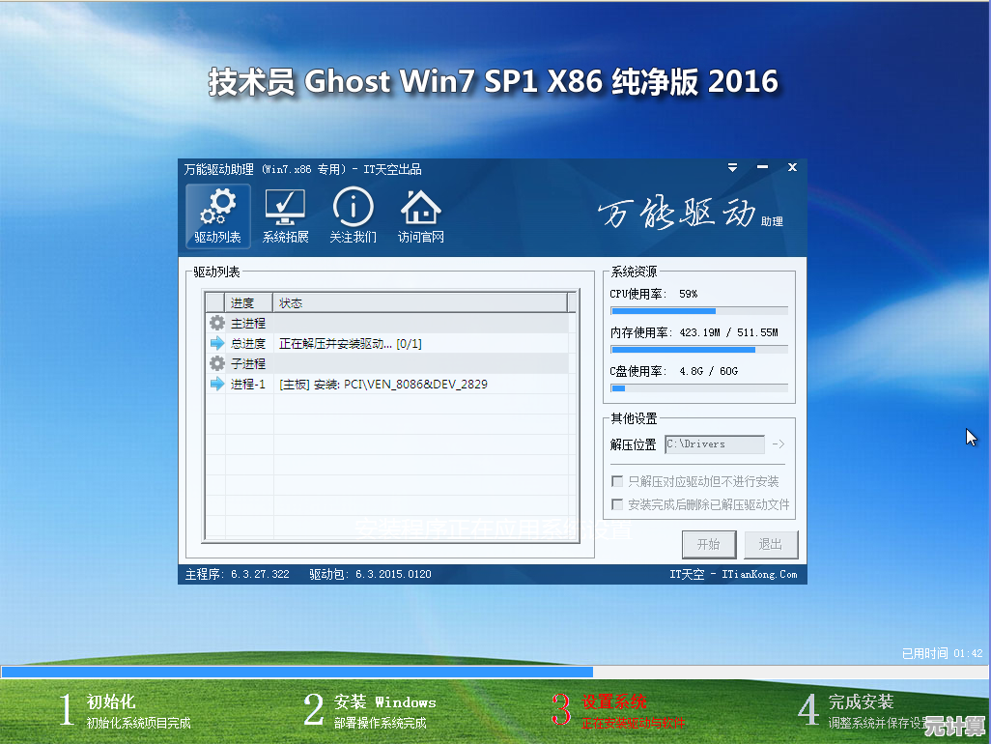Screen dimensions: 991x744
Task: Click the gear icon beside 主进程
Action: [x=215, y=323]
